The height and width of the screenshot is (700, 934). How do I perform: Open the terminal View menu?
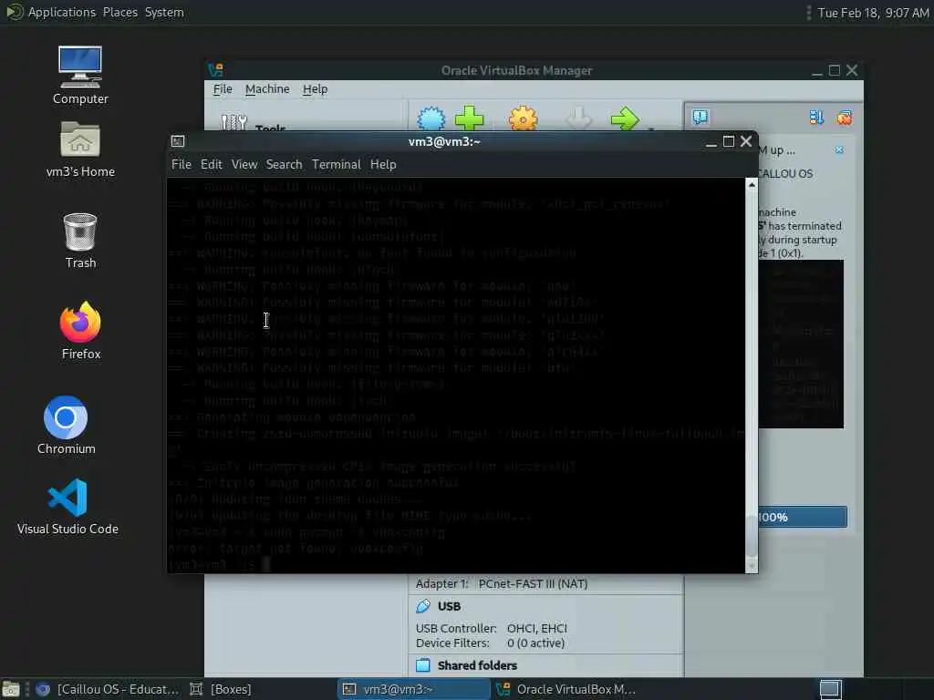(x=244, y=164)
